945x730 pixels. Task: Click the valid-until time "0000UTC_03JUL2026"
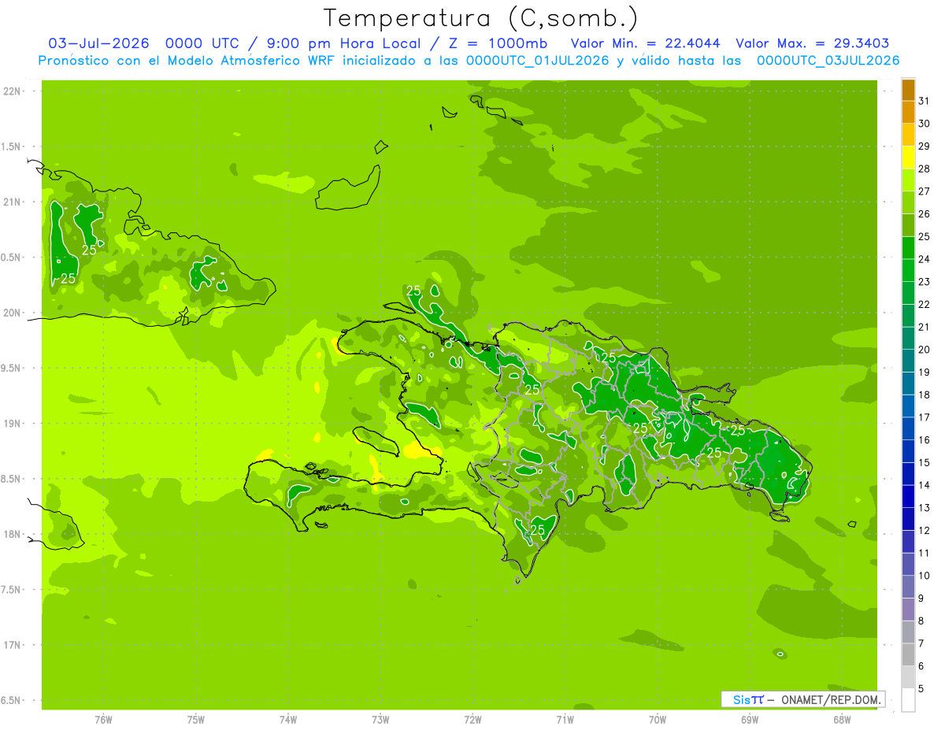coord(828,61)
